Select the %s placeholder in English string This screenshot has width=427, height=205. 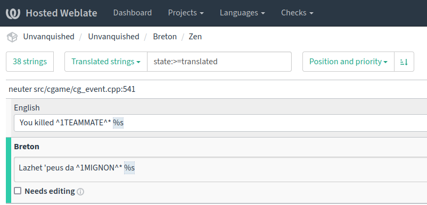click(118, 123)
